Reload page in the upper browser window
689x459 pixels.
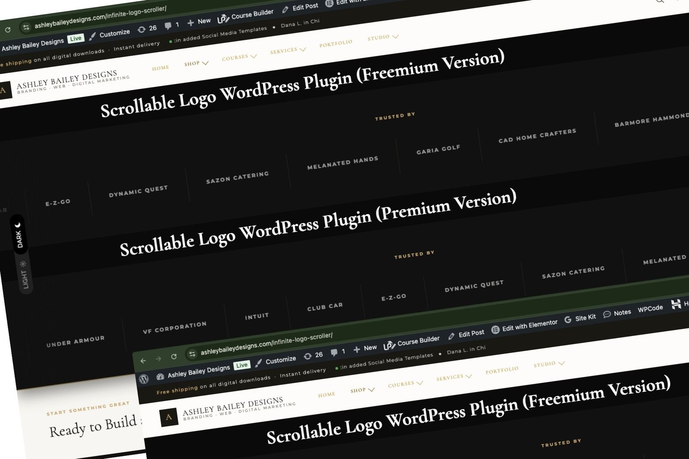click(x=8, y=30)
